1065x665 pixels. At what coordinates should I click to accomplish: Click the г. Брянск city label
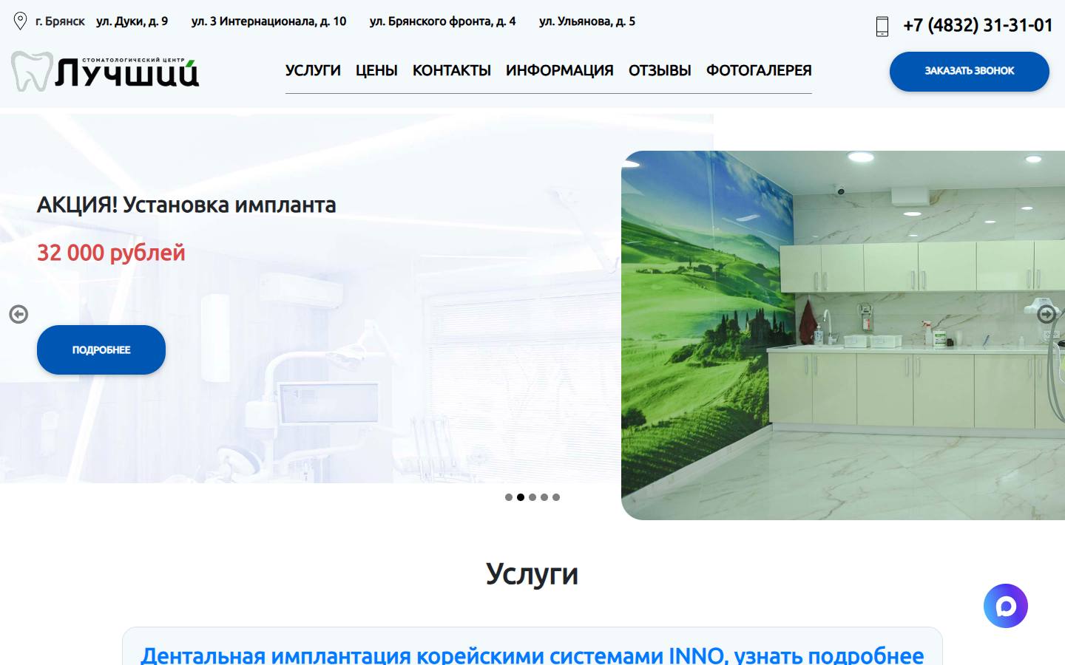click(x=60, y=21)
